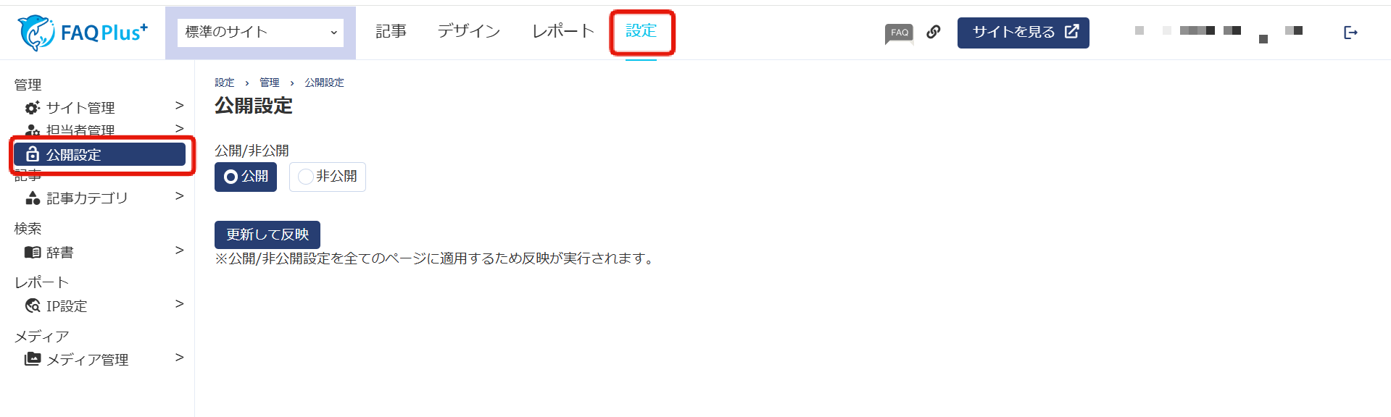This screenshot has height=417, width=1391.
Task: Click the book icon beside 辞書
Action: coord(33,252)
